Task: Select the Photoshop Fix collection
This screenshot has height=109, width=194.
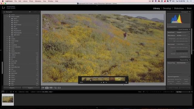Action: coord(18,31)
